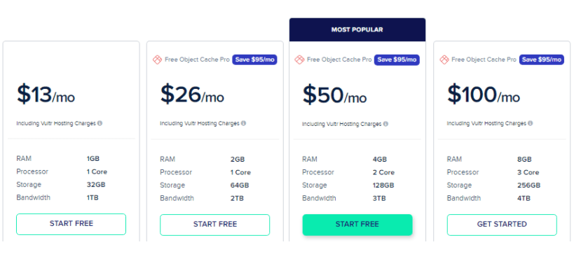Image resolution: width=574 pixels, height=254 pixels.
Task: Get started with the $100/mo plan
Action: pos(502,225)
